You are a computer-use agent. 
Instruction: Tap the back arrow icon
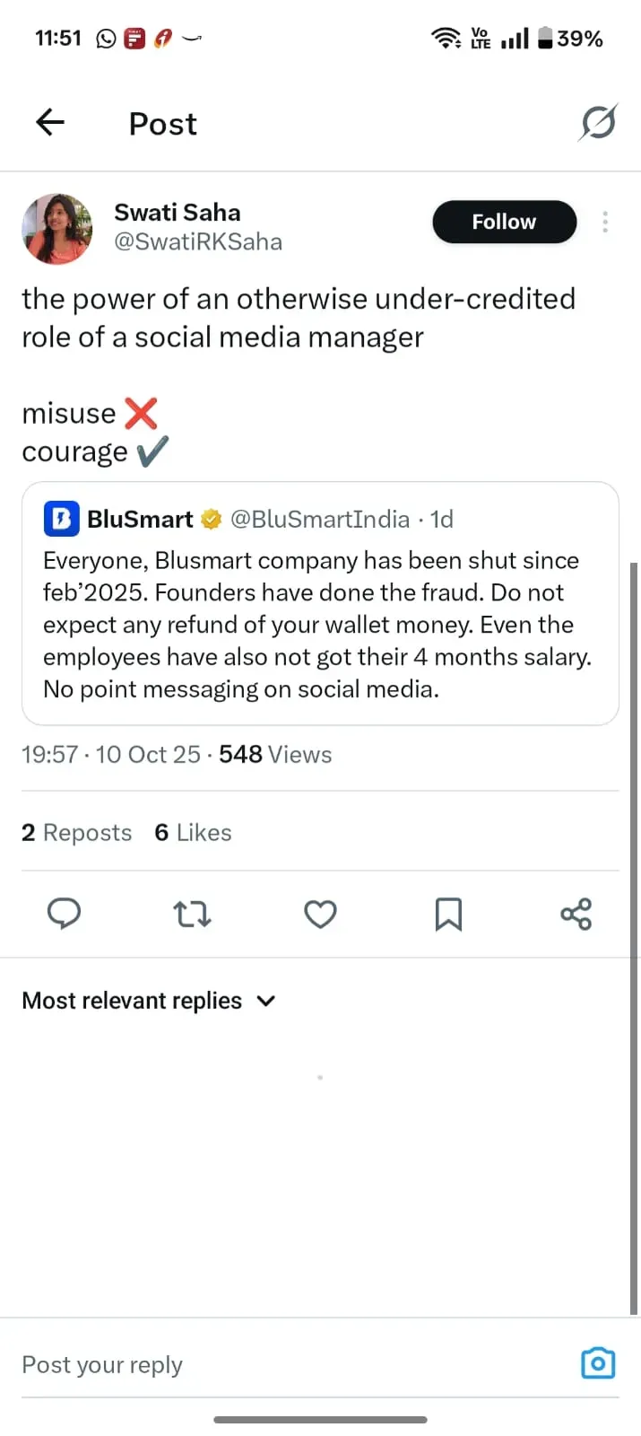[50, 122]
